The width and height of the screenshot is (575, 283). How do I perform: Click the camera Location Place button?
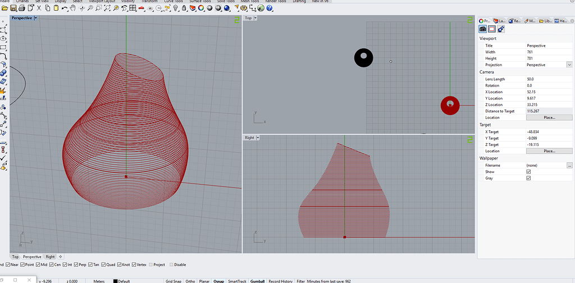point(549,118)
